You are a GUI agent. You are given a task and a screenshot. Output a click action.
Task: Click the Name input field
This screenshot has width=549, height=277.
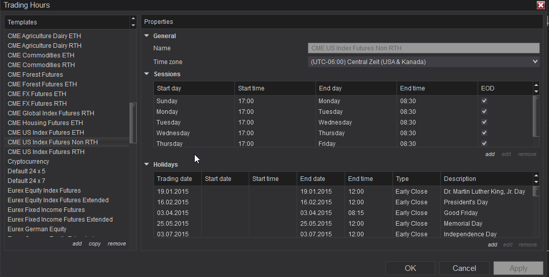click(x=424, y=48)
